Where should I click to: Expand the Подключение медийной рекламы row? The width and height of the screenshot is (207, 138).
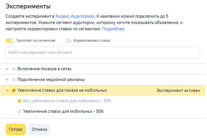click(x=7, y=80)
